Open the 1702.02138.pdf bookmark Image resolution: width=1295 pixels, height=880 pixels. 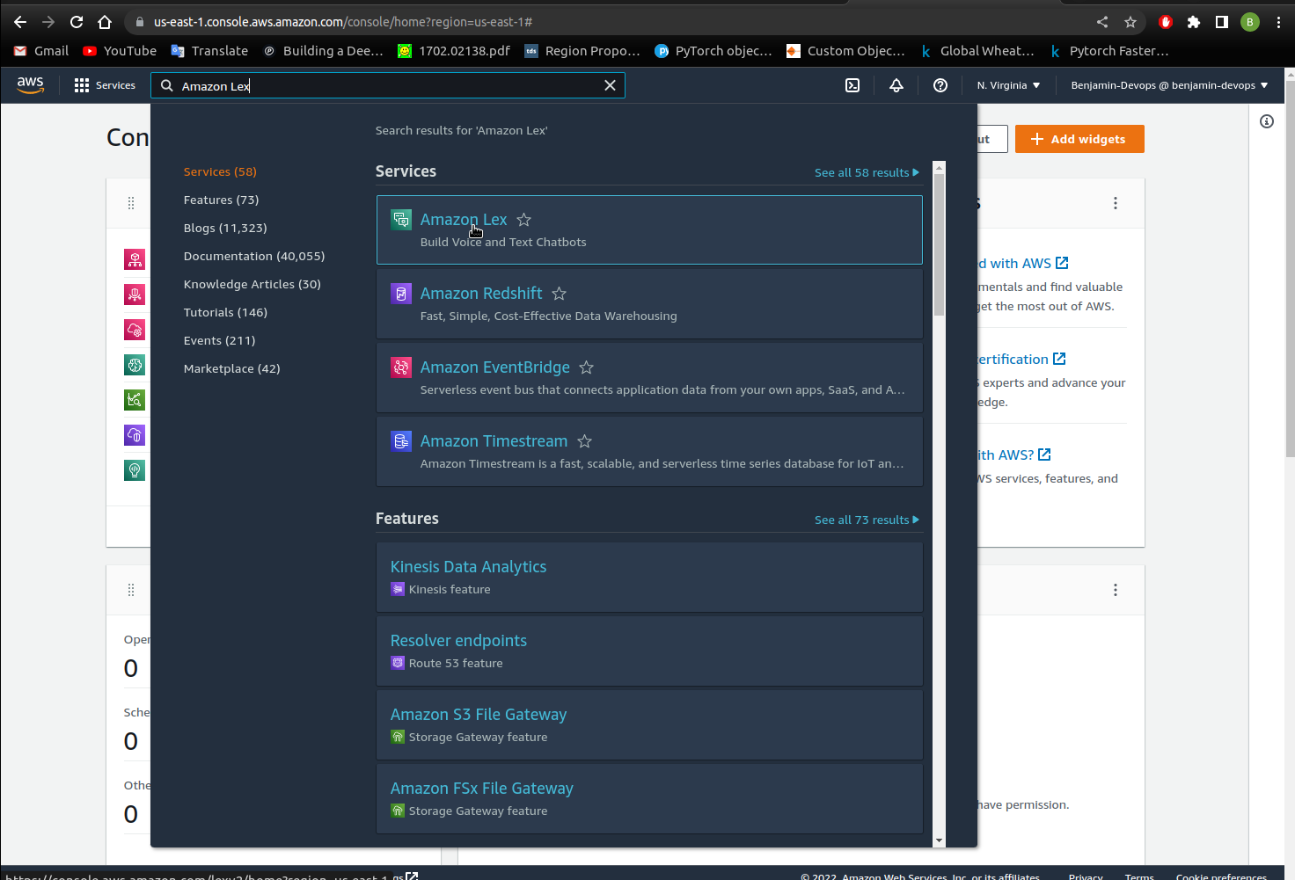(x=454, y=51)
